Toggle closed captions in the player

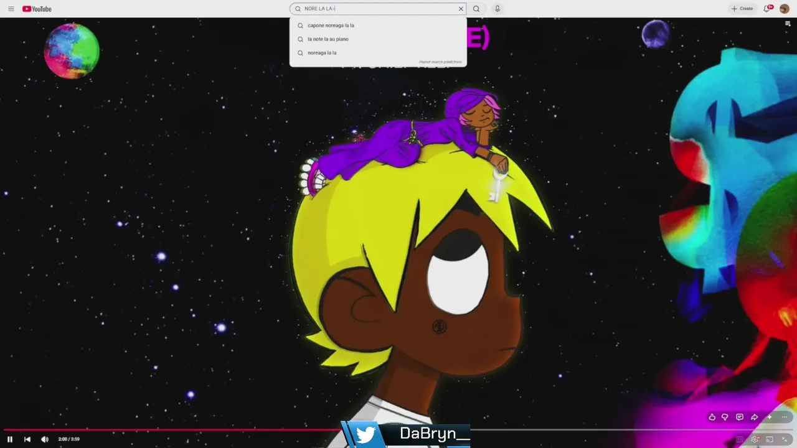pyautogui.click(x=740, y=439)
